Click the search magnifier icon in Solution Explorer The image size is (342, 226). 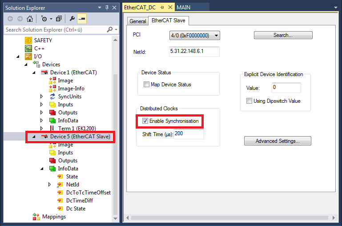109,29
